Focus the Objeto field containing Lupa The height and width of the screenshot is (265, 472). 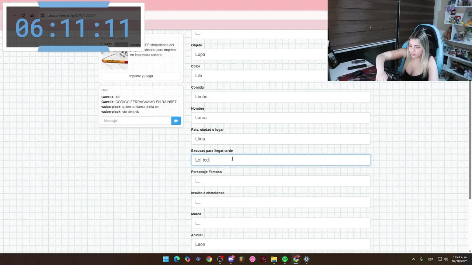tap(259, 54)
